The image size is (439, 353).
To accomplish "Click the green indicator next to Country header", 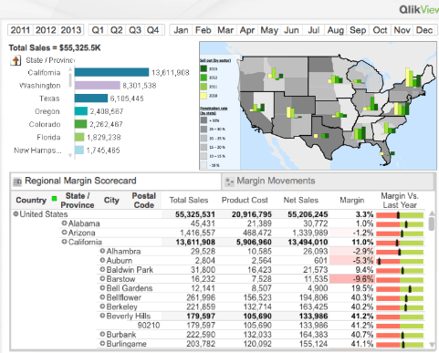I will click(x=55, y=199).
